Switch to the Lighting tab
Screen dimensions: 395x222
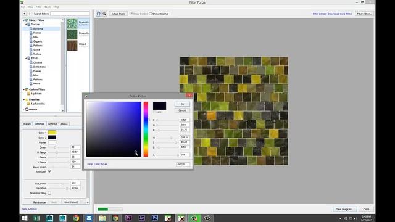(52, 124)
